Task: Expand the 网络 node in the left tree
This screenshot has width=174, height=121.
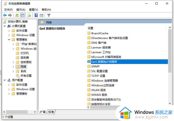Action: pyautogui.click(x=13, y=67)
